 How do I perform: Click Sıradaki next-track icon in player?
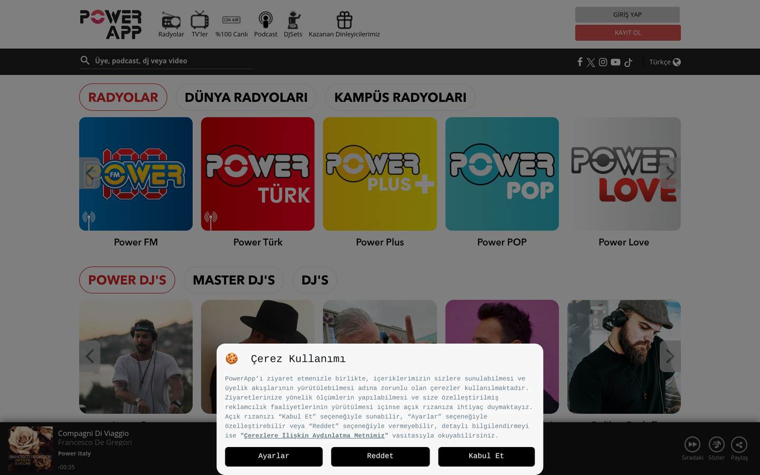point(692,444)
